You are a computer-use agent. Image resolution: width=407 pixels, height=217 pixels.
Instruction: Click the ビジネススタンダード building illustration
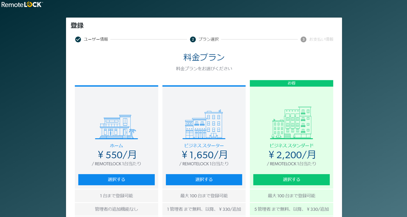coord(292,123)
